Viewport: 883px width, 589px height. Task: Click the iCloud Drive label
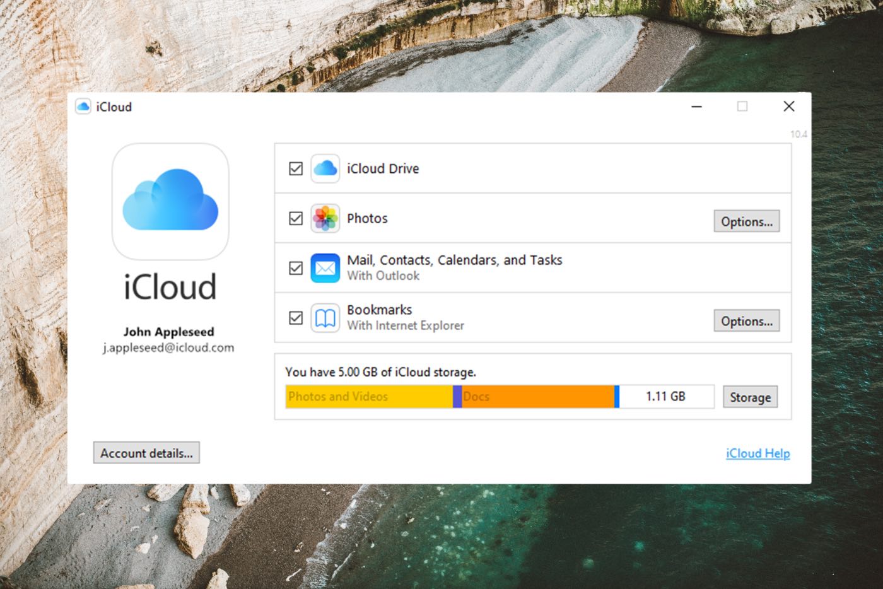(x=383, y=168)
